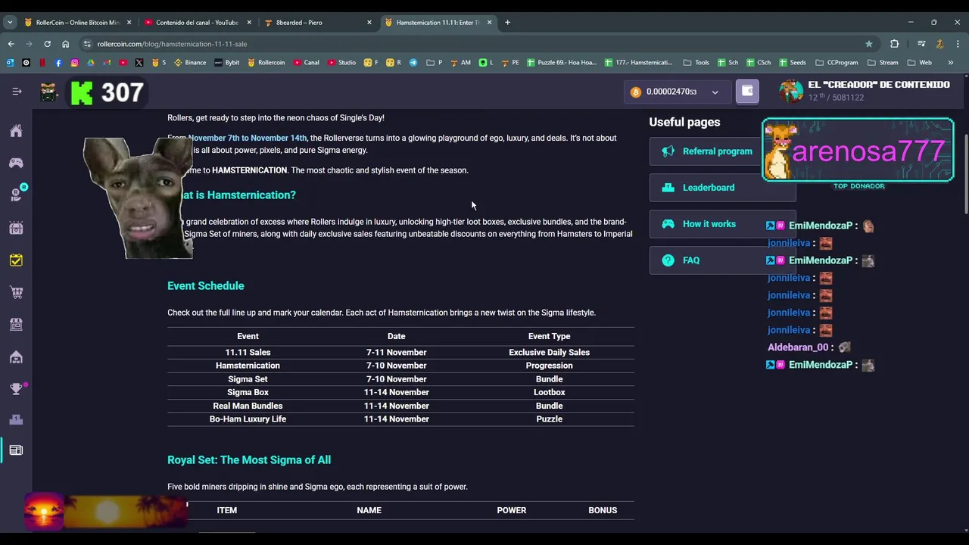Open the Seeds bookmark folder
Screen dimensions: 969x545
click(x=792, y=63)
